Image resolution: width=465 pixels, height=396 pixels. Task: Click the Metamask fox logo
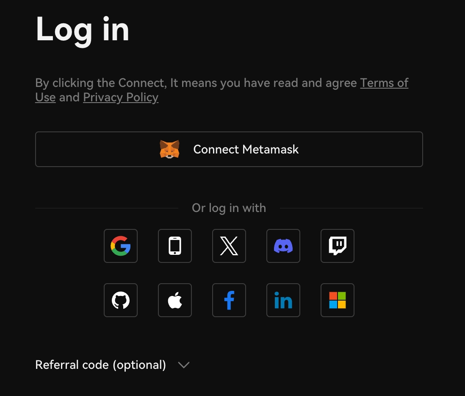(x=169, y=149)
